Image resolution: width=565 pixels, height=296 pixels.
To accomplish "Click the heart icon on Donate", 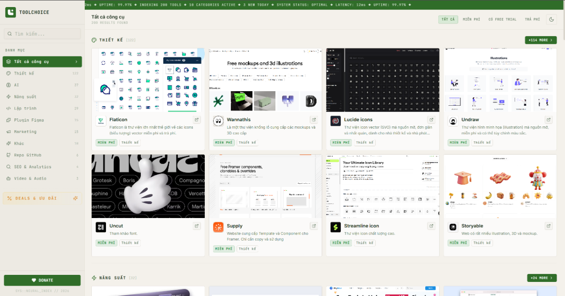I will coord(34,280).
